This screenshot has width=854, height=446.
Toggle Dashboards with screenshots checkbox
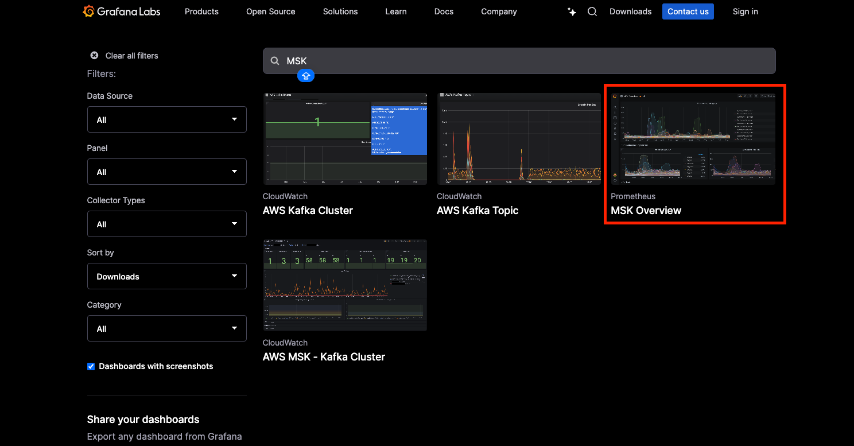coord(91,366)
